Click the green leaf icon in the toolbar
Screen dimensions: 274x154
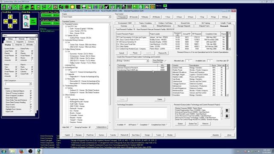coord(50,7)
